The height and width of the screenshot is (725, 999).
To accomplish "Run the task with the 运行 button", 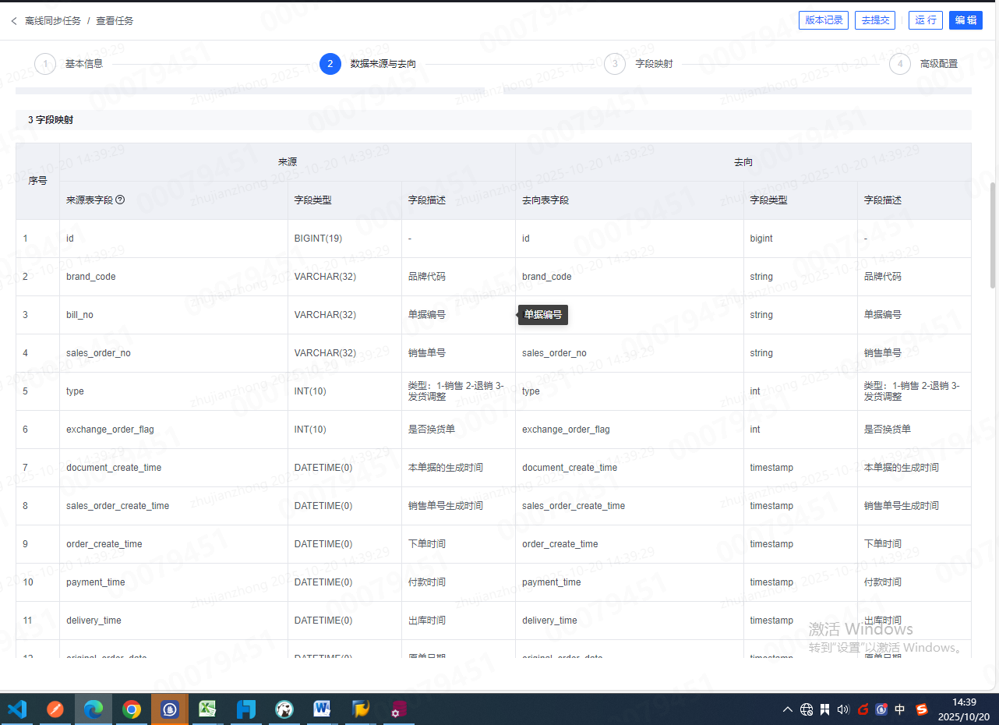I will pyautogui.click(x=926, y=20).
